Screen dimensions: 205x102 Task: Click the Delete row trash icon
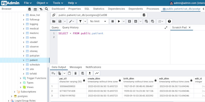[x=75, y=73]
